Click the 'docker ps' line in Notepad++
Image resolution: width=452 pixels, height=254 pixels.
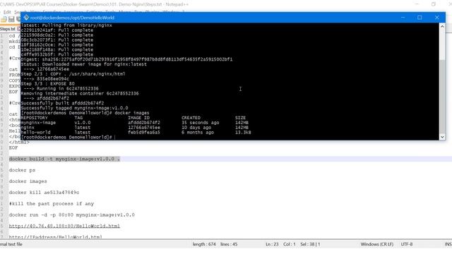click(x=22, y=170)
